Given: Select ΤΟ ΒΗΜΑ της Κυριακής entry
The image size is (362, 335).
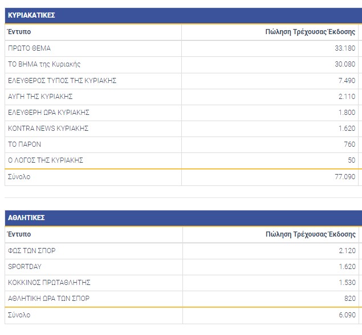Looking at the screenshot, I should [x=44, y=64].
